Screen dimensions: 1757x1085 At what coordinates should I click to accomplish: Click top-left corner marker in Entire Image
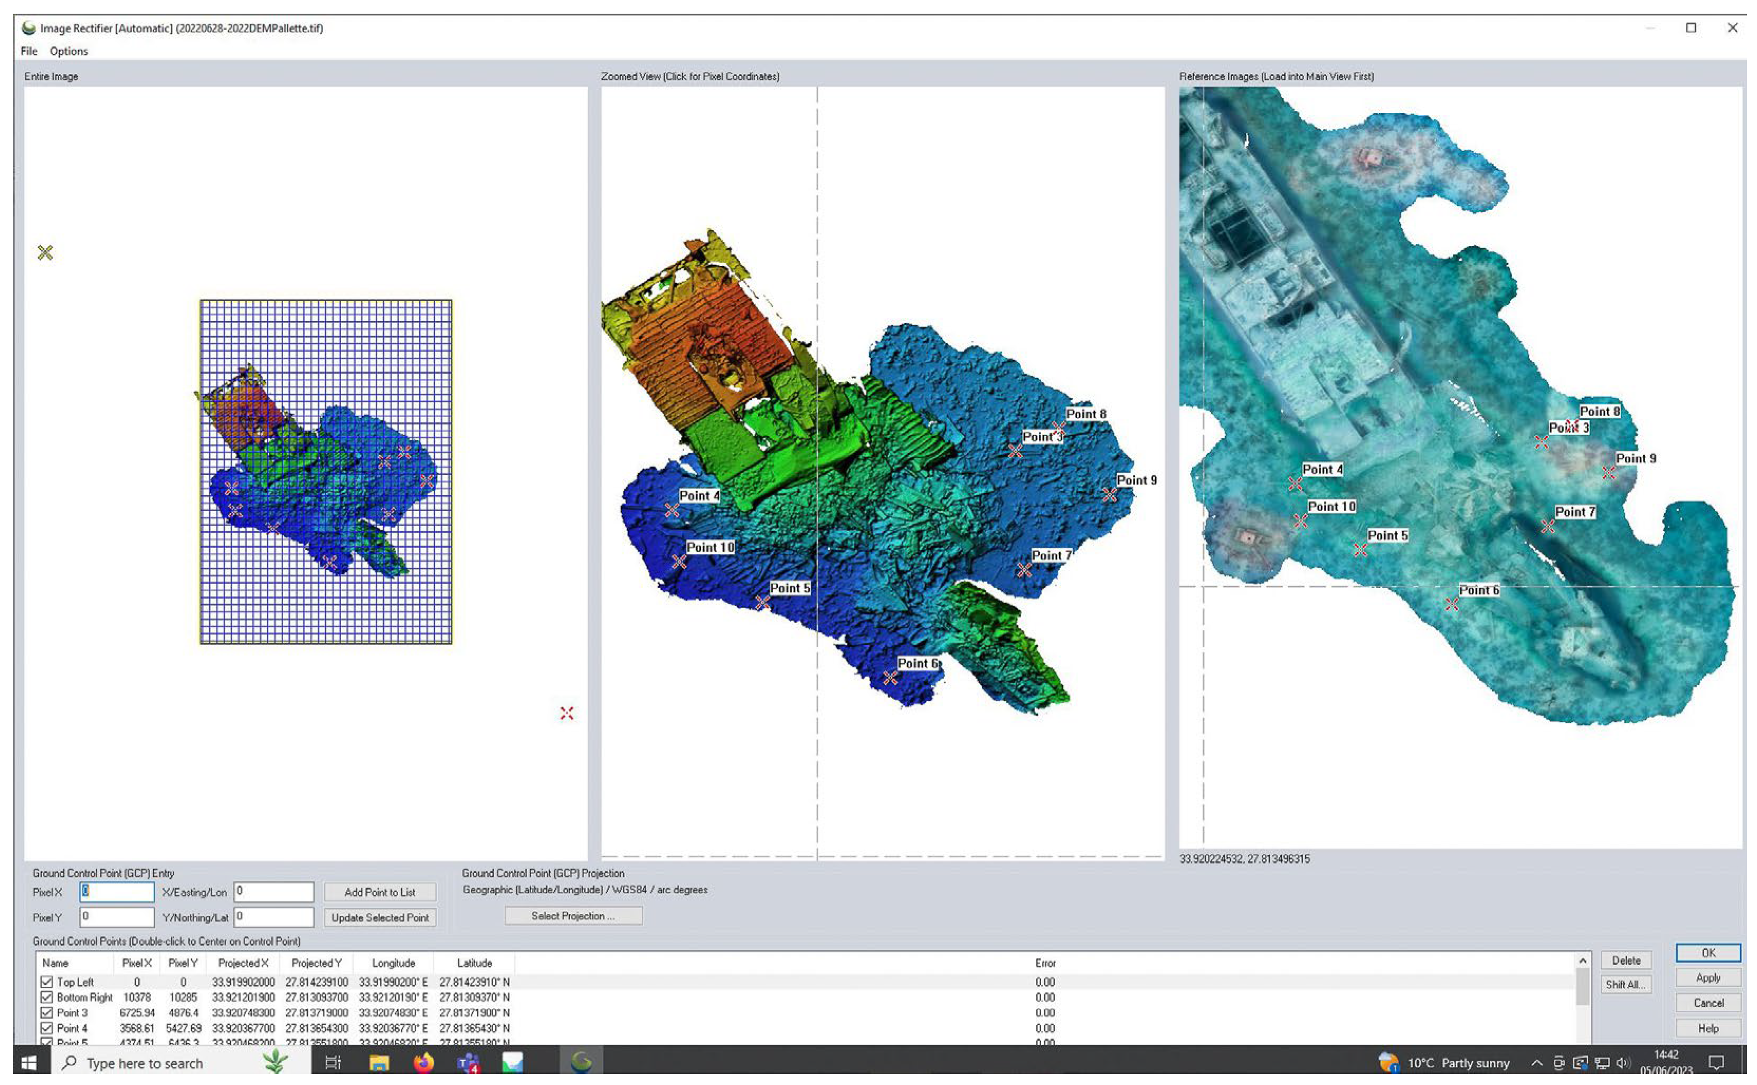[45, 252]
